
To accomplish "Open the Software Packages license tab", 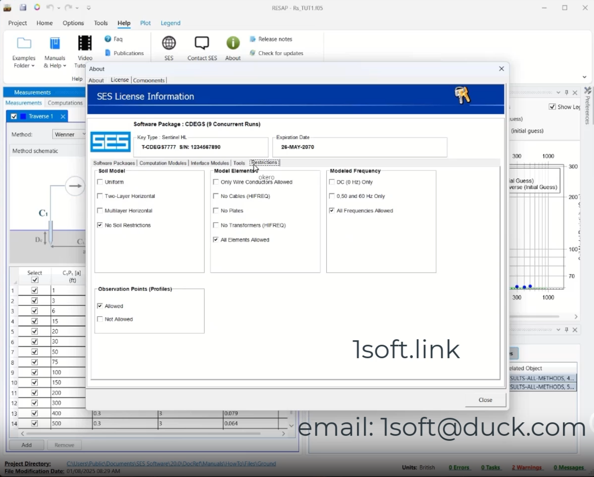I will 114,163.
